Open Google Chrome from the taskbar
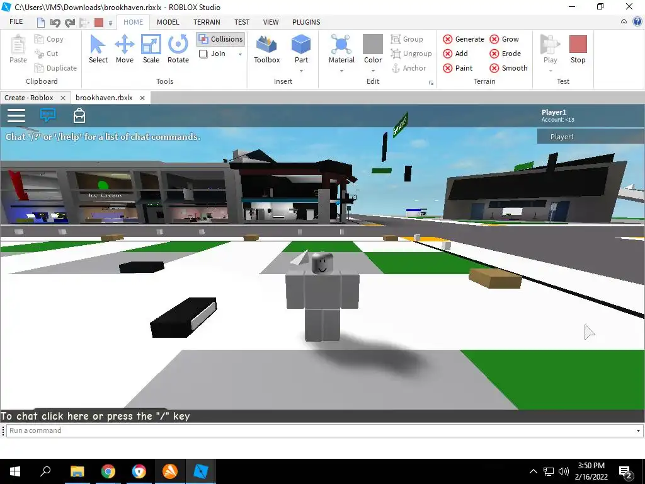The width and height of the screenshot is (645, 484). tap(108, 471)
